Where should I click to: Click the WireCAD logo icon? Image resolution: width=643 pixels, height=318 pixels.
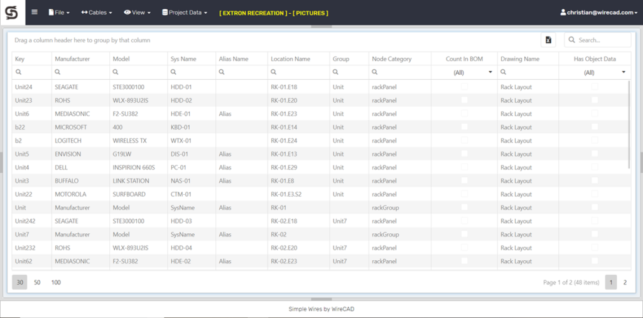13,13
